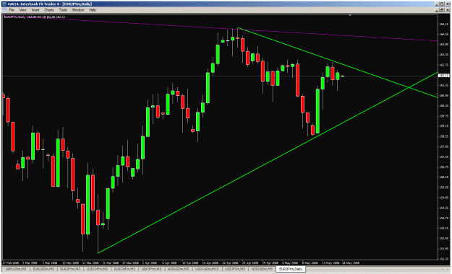Open the Tools menu
Screen dimensions: 452x274
click(x=63, y=10)
